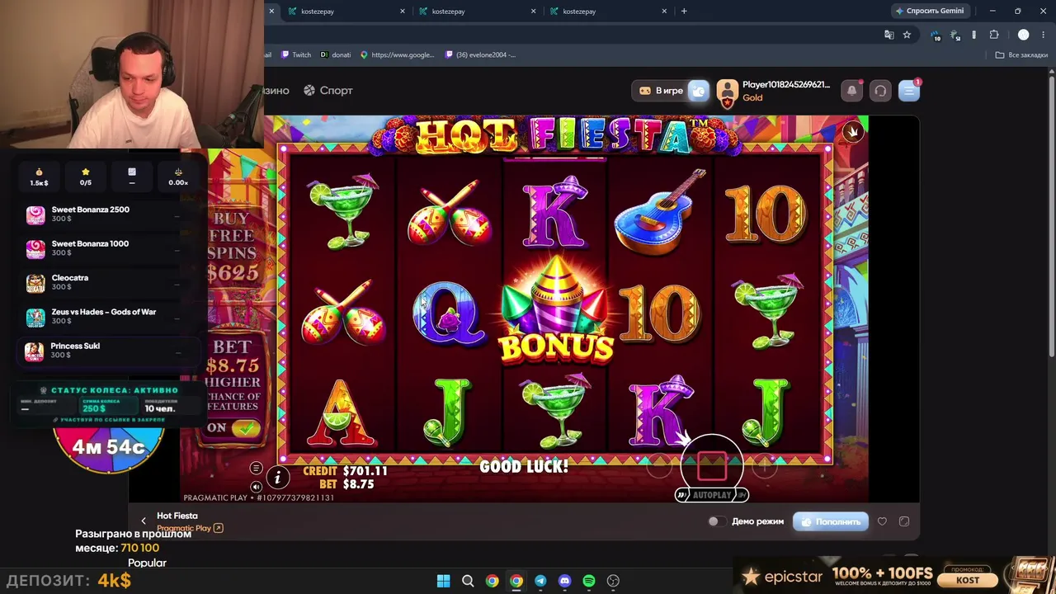Viewport: 1056px width, 594px height.
Task: Open the slot info (i) button
Action: click(278, 477)
